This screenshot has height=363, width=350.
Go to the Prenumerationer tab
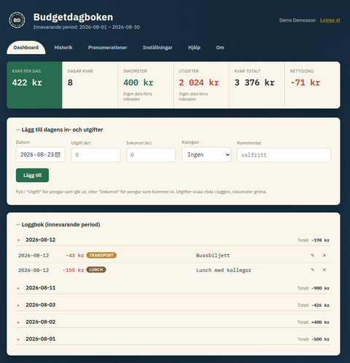pyautogui.click(x=108, y=47)
